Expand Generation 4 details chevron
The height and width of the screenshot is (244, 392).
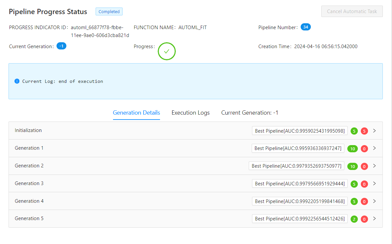(x=374, y=201)
